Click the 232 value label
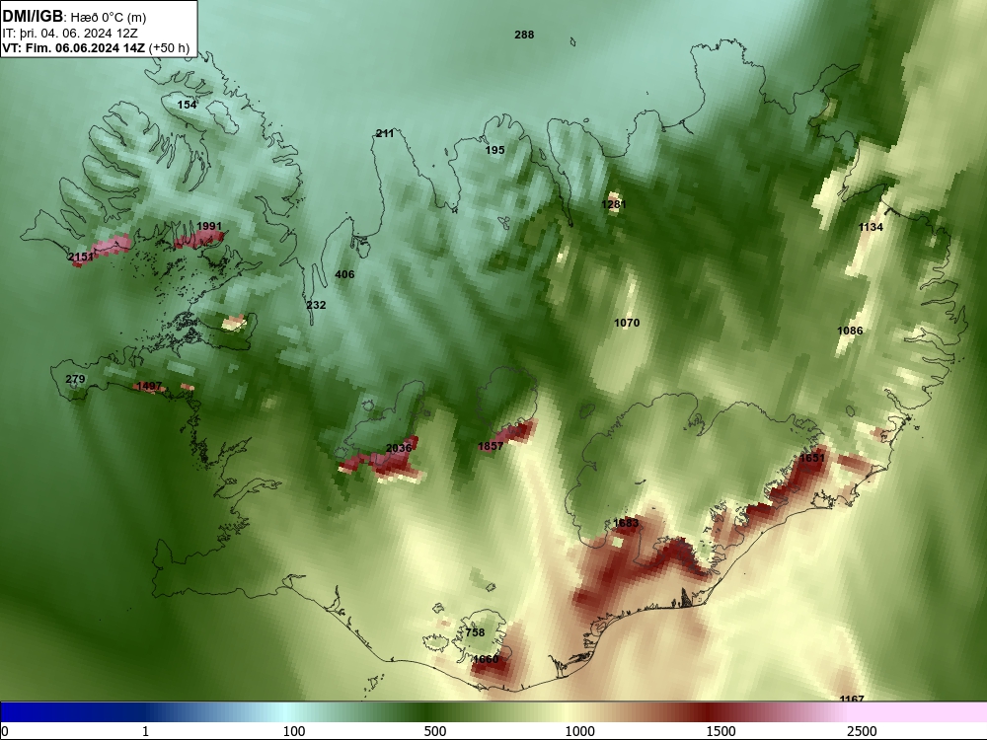987x740 pixels. point(316,305)
